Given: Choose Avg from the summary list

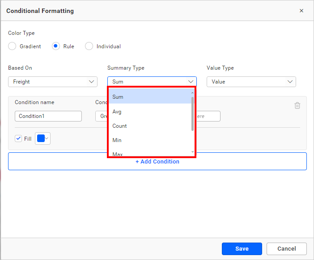Looking at the screenshot, I should click(x=149, y=112).
